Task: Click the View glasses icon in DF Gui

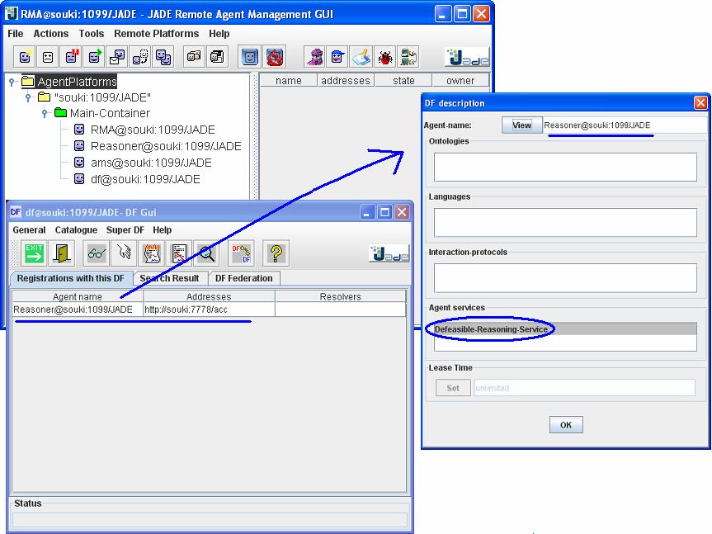Action: [97, 253]
